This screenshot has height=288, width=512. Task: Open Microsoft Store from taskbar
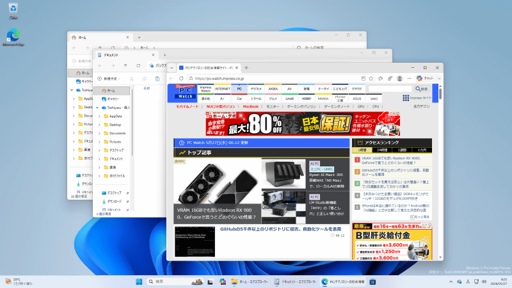click(x=372, y=282)
